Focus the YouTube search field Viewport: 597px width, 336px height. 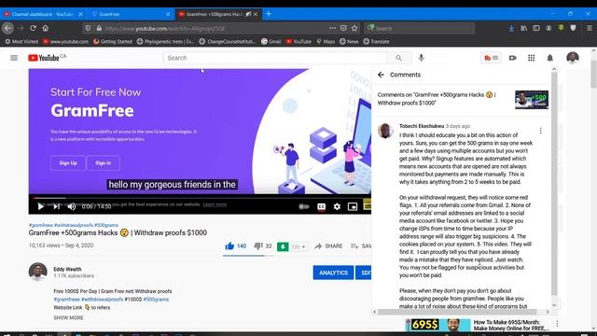pyautogui.click(x=275, y=58)
